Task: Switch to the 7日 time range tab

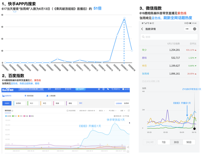Action: pyautogui.click(x=163, y=142)
